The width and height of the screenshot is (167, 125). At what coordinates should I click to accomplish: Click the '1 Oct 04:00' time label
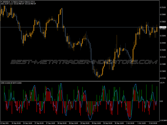tap(130, 123)
